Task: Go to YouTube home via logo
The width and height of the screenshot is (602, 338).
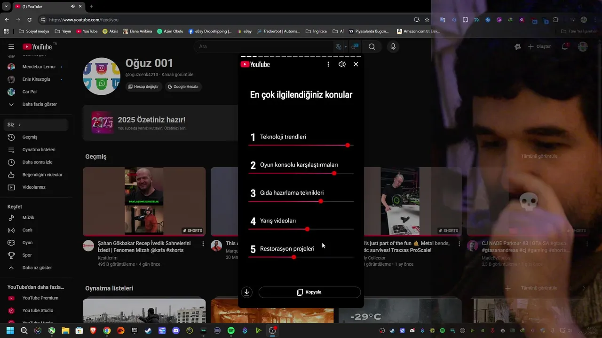Action: (37, 46)
